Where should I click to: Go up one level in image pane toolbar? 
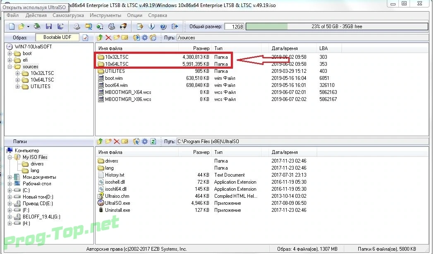tap(100, 38)
